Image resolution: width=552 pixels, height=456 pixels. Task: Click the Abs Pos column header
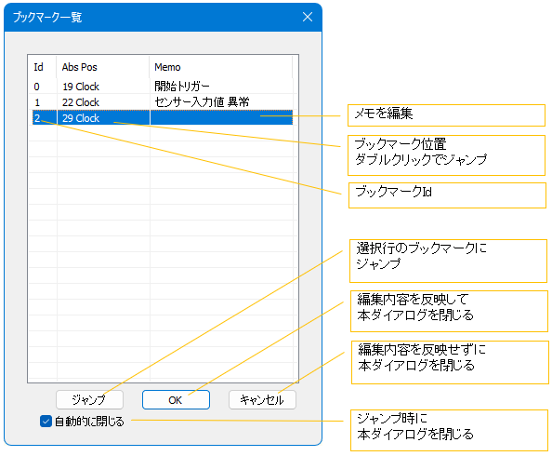[103, 67]
